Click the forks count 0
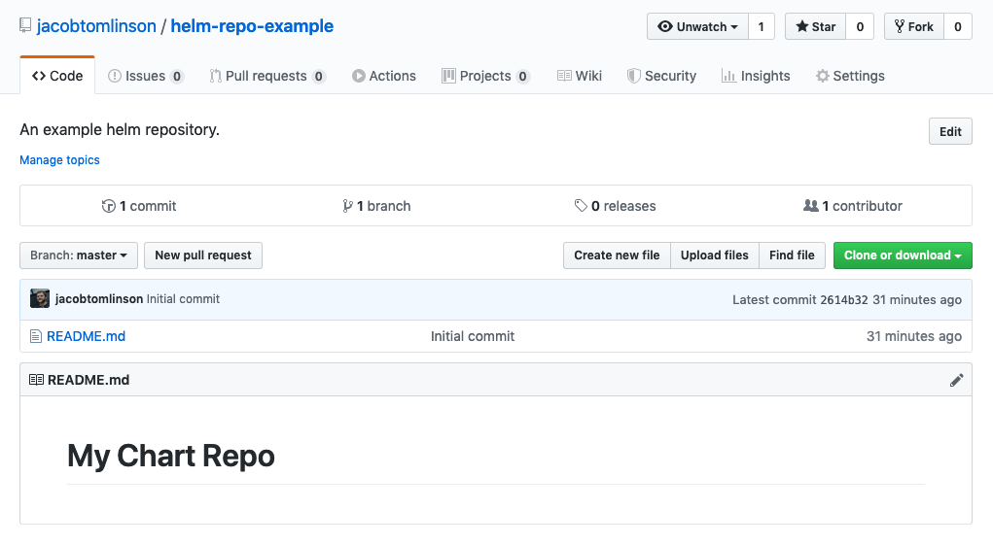The width and height of the screenshot is (993, 545). [958, 26]
